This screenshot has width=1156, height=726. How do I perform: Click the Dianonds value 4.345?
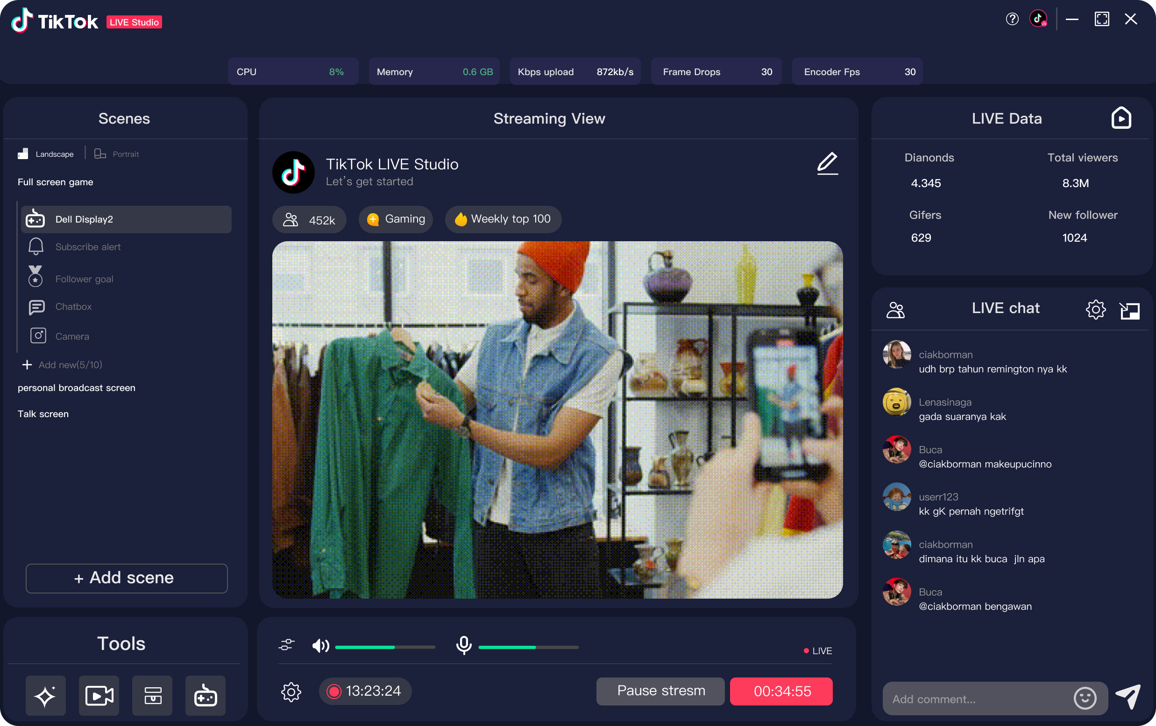(926, 183)
